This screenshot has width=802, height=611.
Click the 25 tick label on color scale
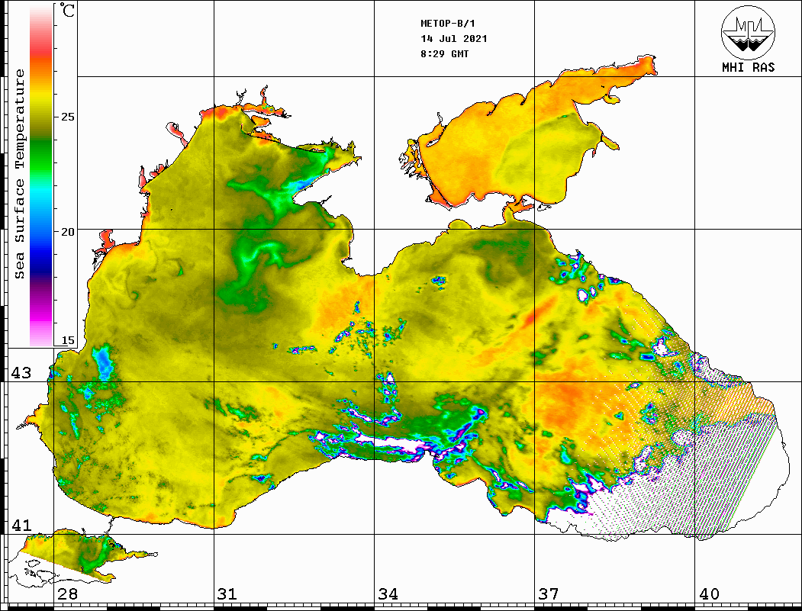tap(67, 117)
